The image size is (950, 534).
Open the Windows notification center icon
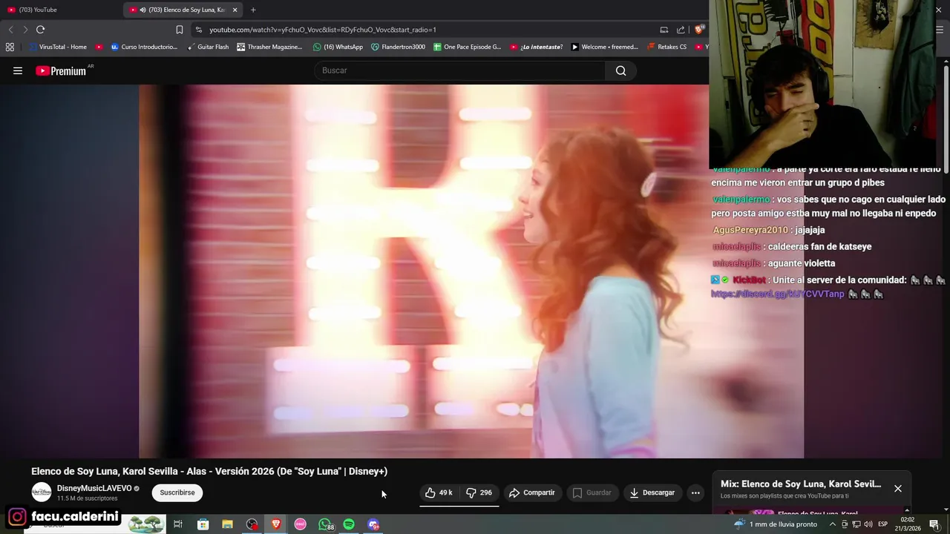[x=934, y=524]
